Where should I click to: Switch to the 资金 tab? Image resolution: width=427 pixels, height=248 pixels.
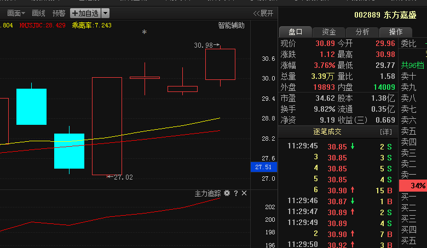click(x=329, y=32)
